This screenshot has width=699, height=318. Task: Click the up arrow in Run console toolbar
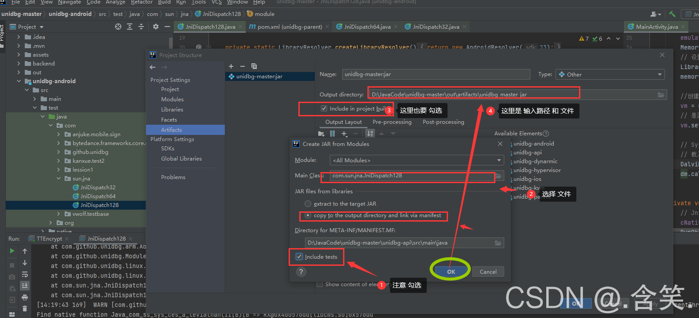[x=25, y=251]
